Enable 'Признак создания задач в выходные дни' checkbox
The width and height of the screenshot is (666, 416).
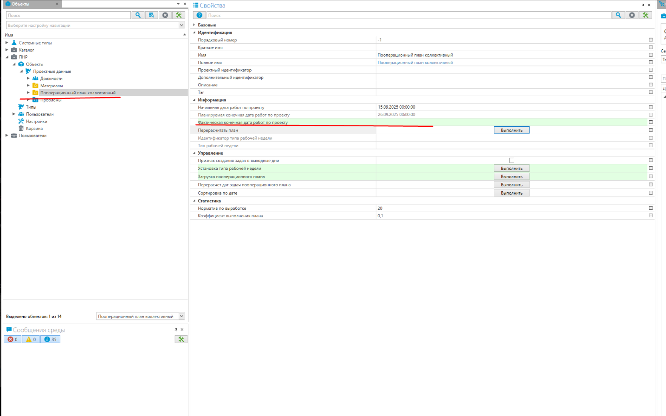point(511,161)
